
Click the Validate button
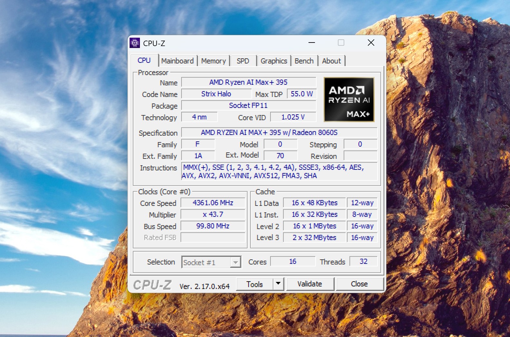tap(310, 284)
